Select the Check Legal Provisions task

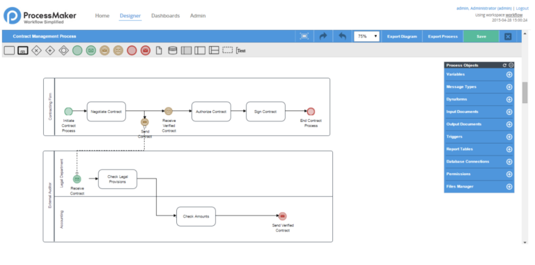(118, 179)
